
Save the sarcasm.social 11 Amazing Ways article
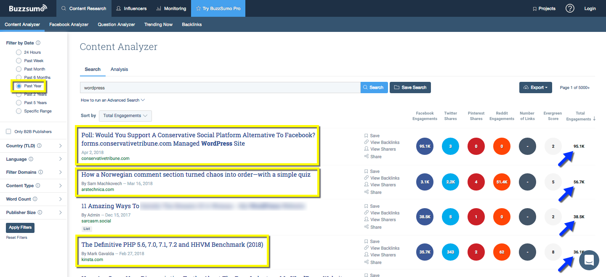372,206
